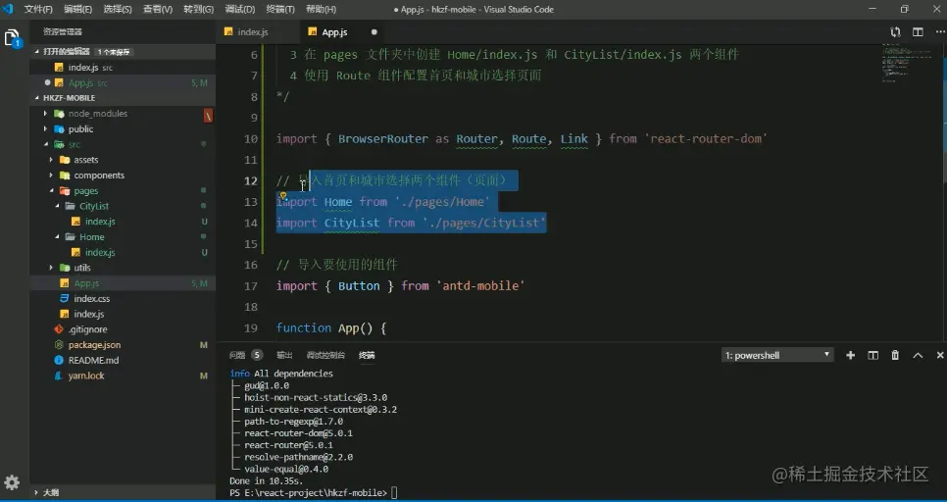Click the package.json file icon
The width and height of the screenshot is (947, 502).
[x=59, y=345]
